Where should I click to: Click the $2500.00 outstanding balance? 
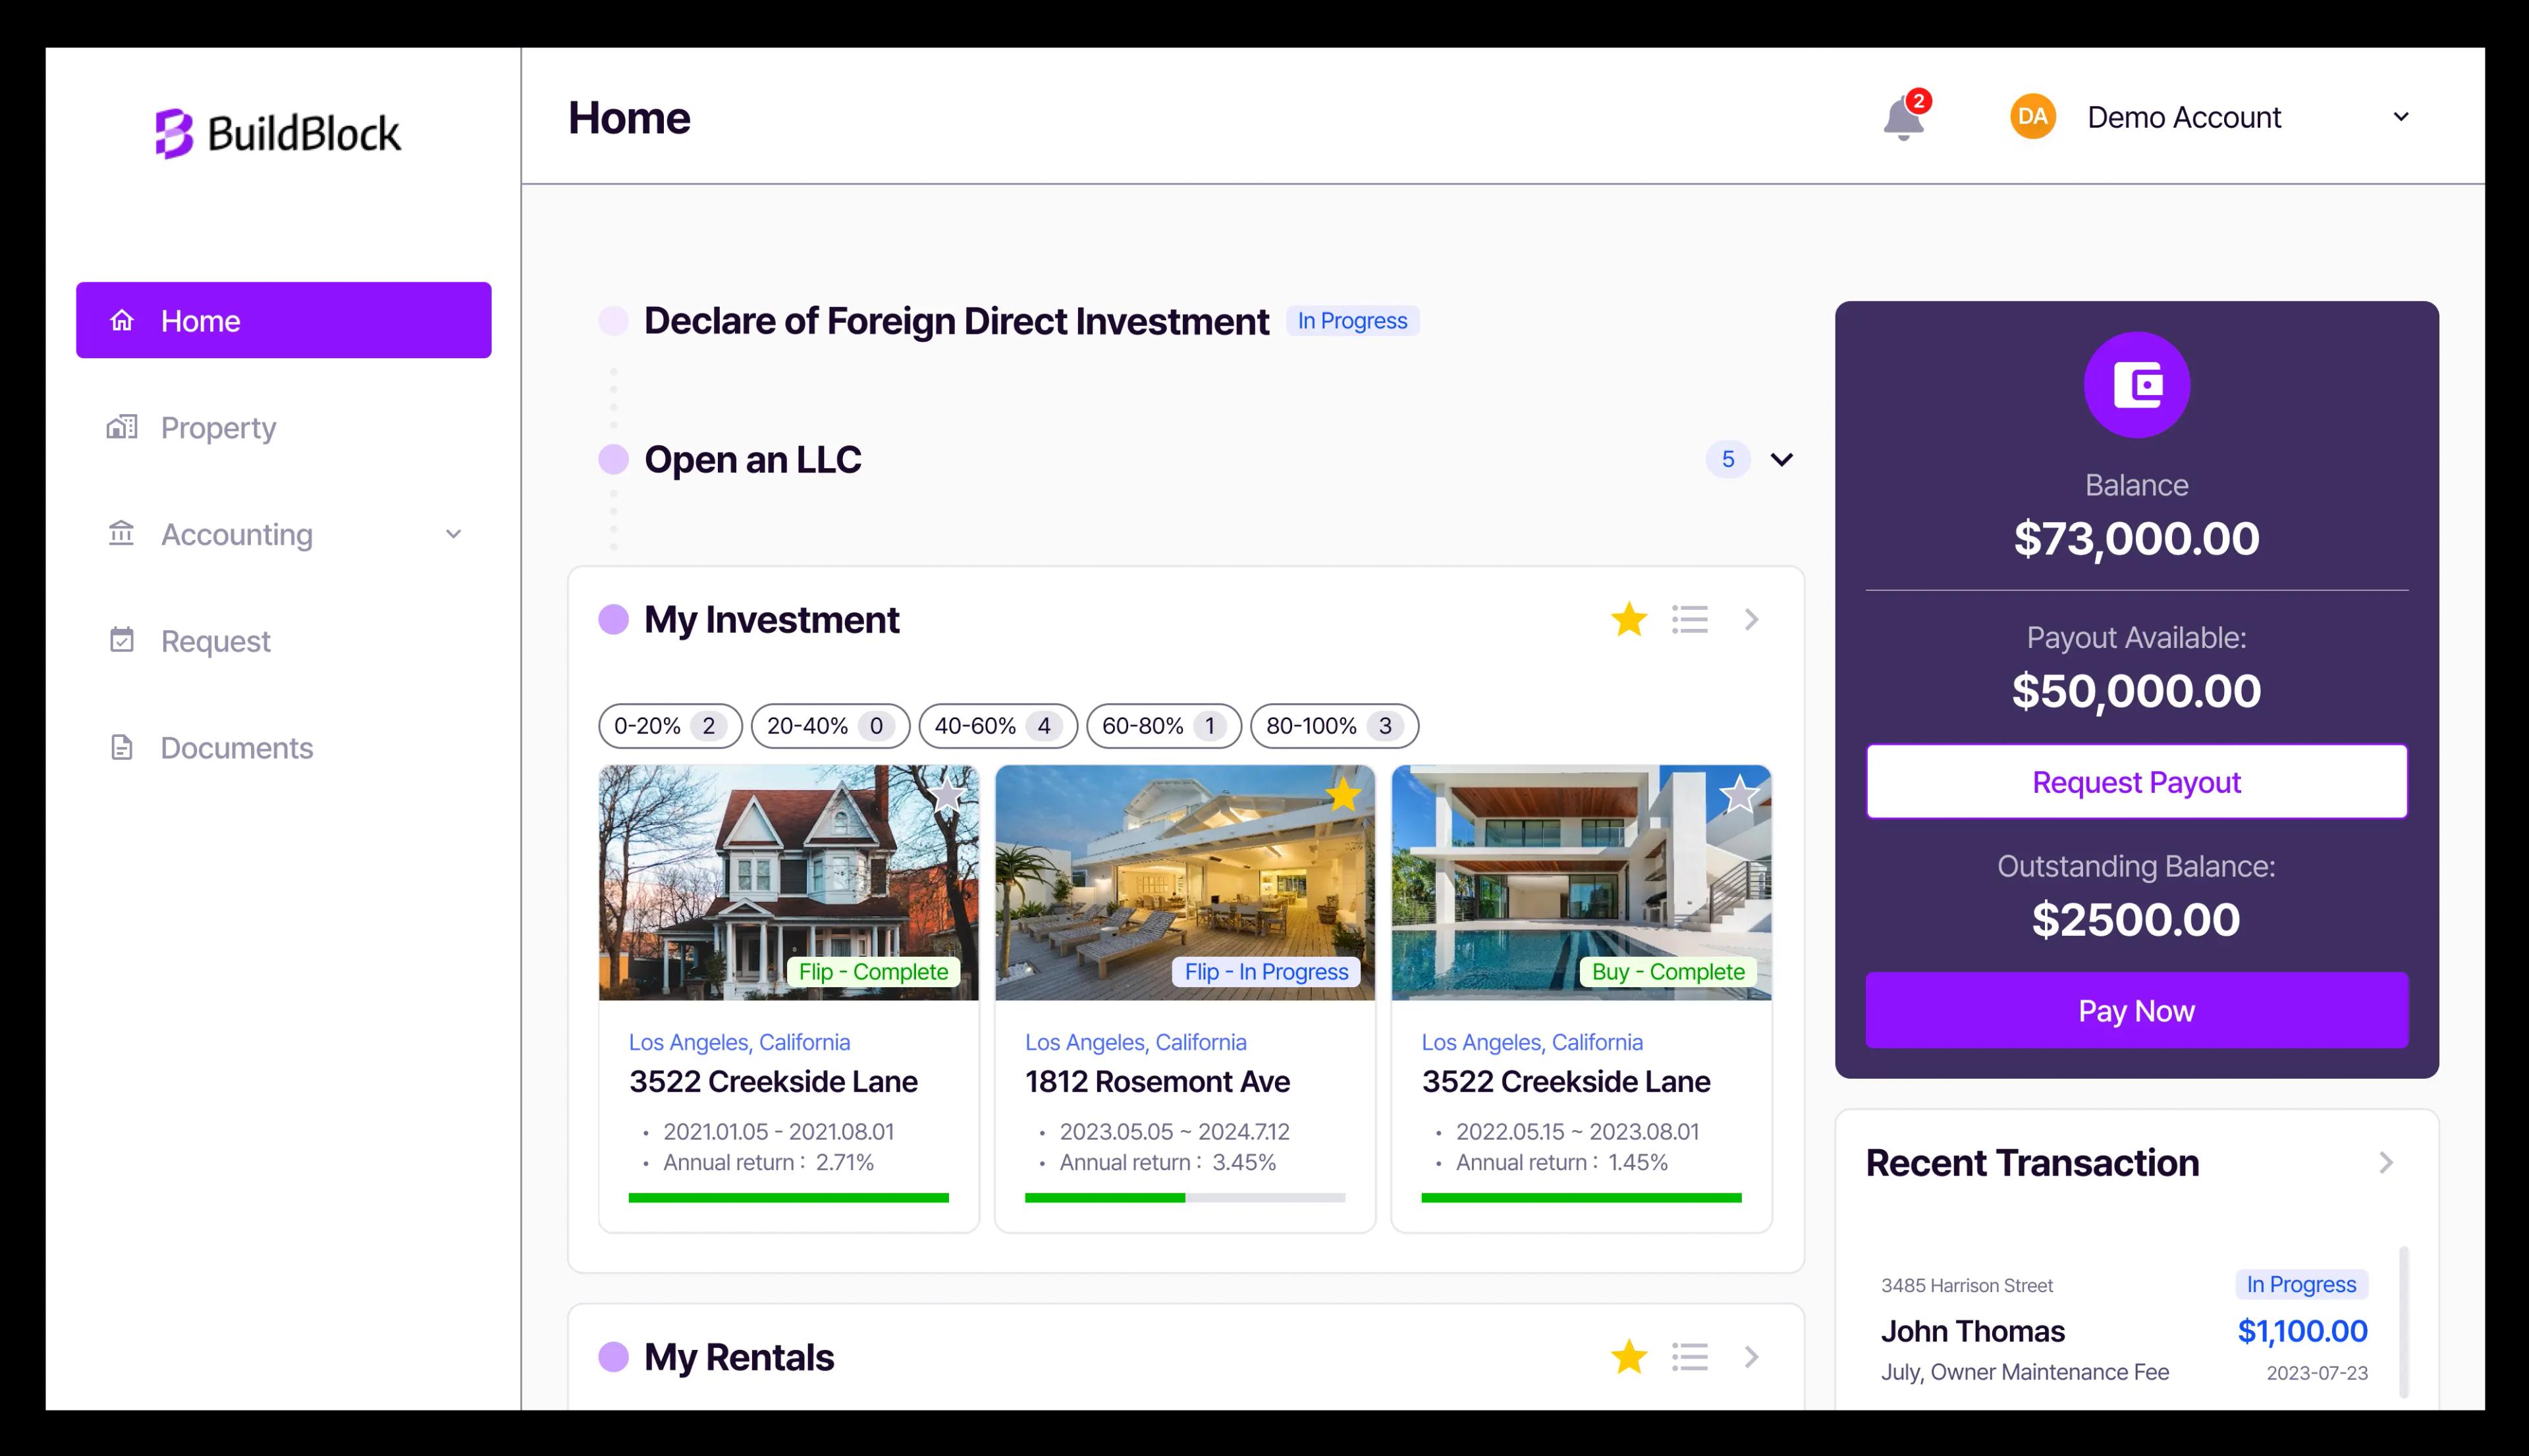pyautogui.click(x=2136, y=919)
